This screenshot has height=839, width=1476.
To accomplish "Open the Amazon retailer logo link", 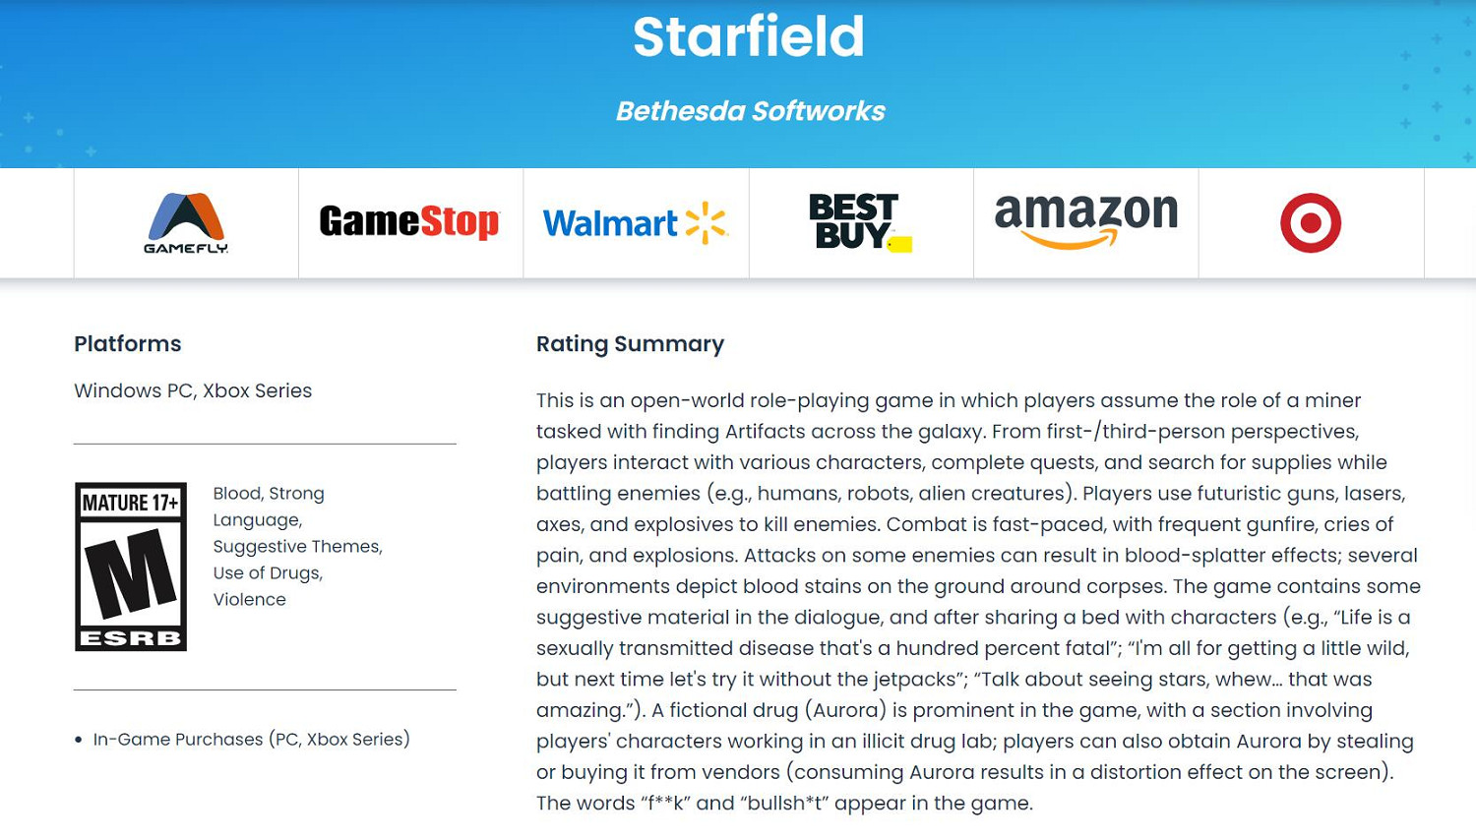I will 1085,221.
